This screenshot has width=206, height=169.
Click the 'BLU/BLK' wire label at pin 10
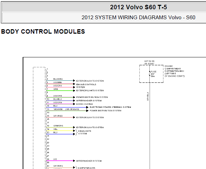coord(58,99)
